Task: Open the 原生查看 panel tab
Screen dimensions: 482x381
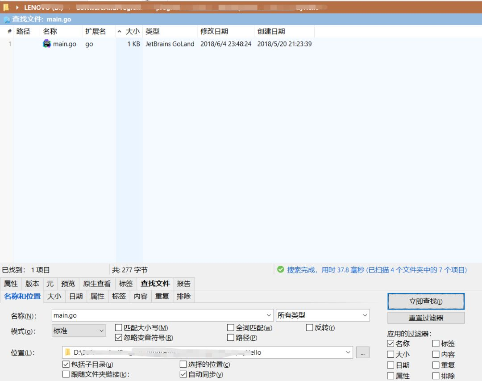Action: tap(97, 284)
